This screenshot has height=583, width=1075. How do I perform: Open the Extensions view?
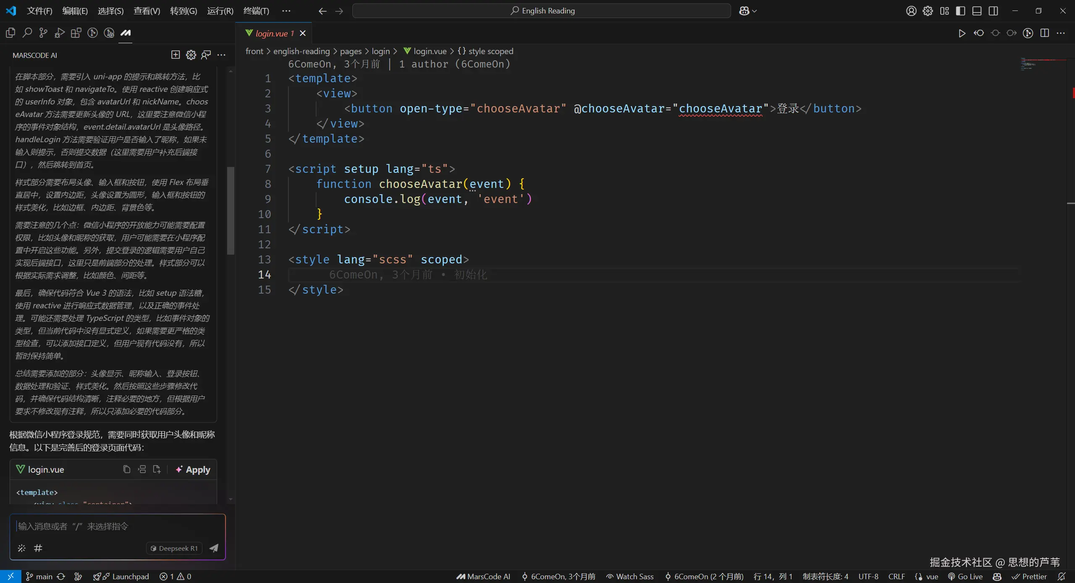pos(76,33)
